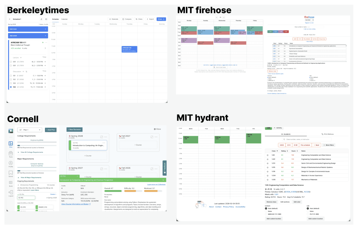This screenshot has width=358, height=230.
Task: Collapse Hide All Major Requirements
Action: [30, 178]
